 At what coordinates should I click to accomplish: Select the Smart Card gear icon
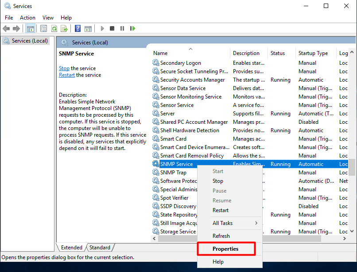tap(156, 138)
